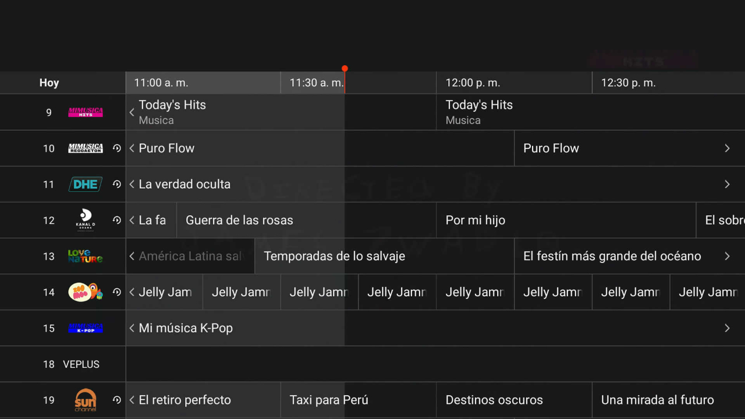Click the Sun Channel logo
Image resolution: width=745 pixels, height=419 pixels.
point(85,400)
